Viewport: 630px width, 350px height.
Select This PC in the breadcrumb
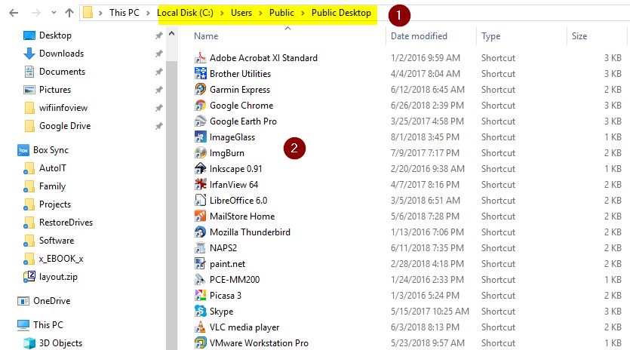click(x=124, y=13)
